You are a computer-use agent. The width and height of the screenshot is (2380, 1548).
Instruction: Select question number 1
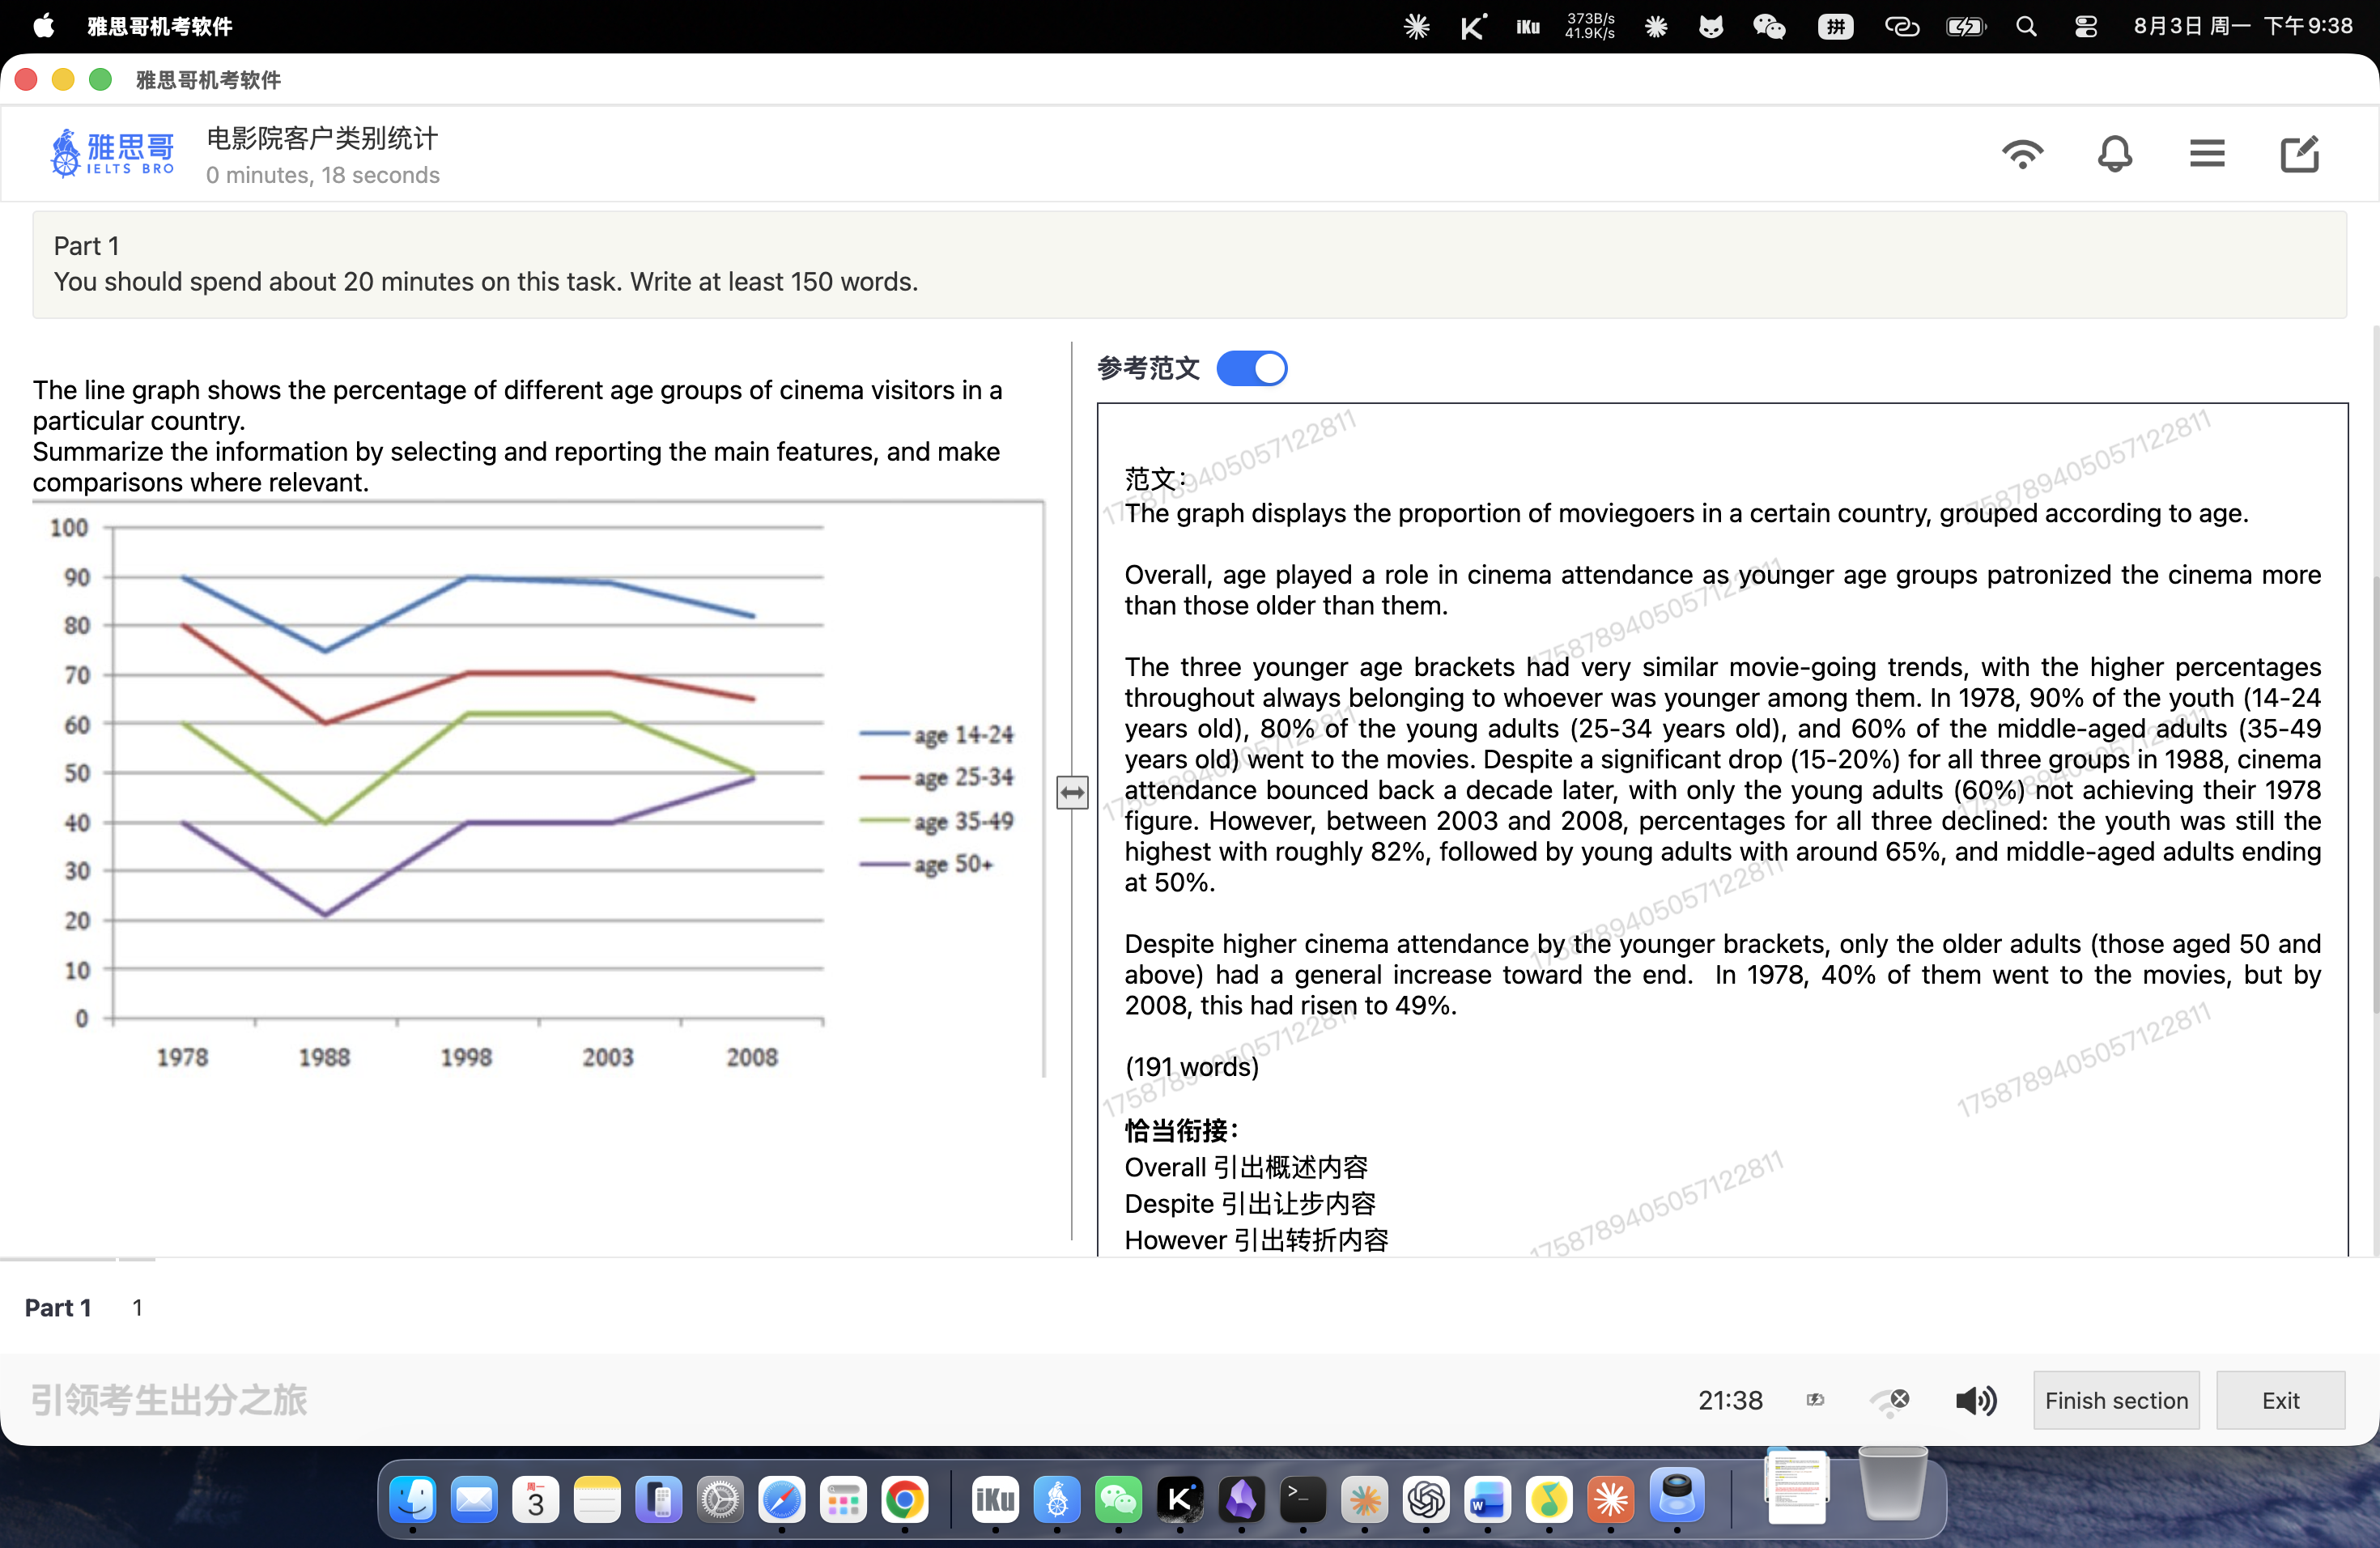pos(137,1307)
